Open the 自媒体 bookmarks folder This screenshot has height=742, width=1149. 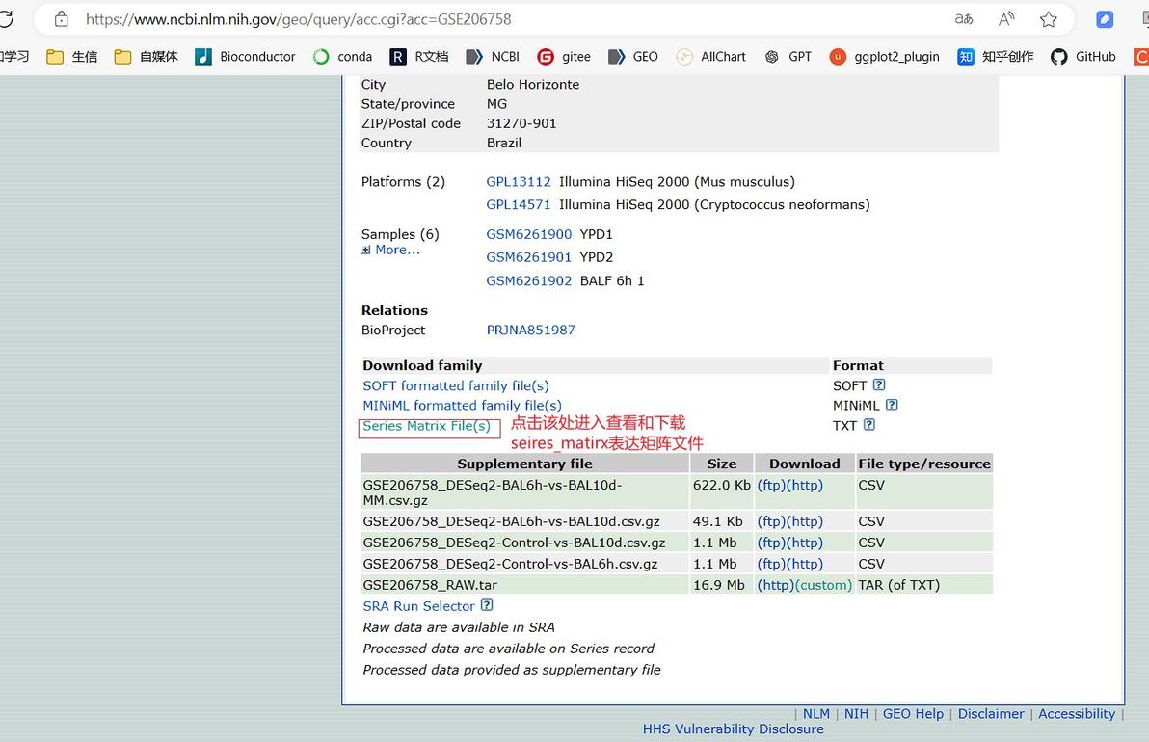click(147, 57)
